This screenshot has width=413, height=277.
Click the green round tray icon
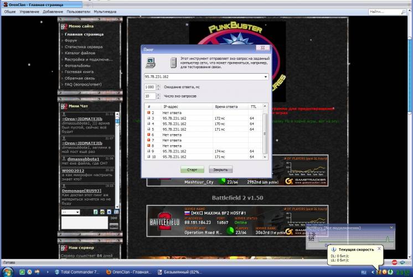(390, 272)
